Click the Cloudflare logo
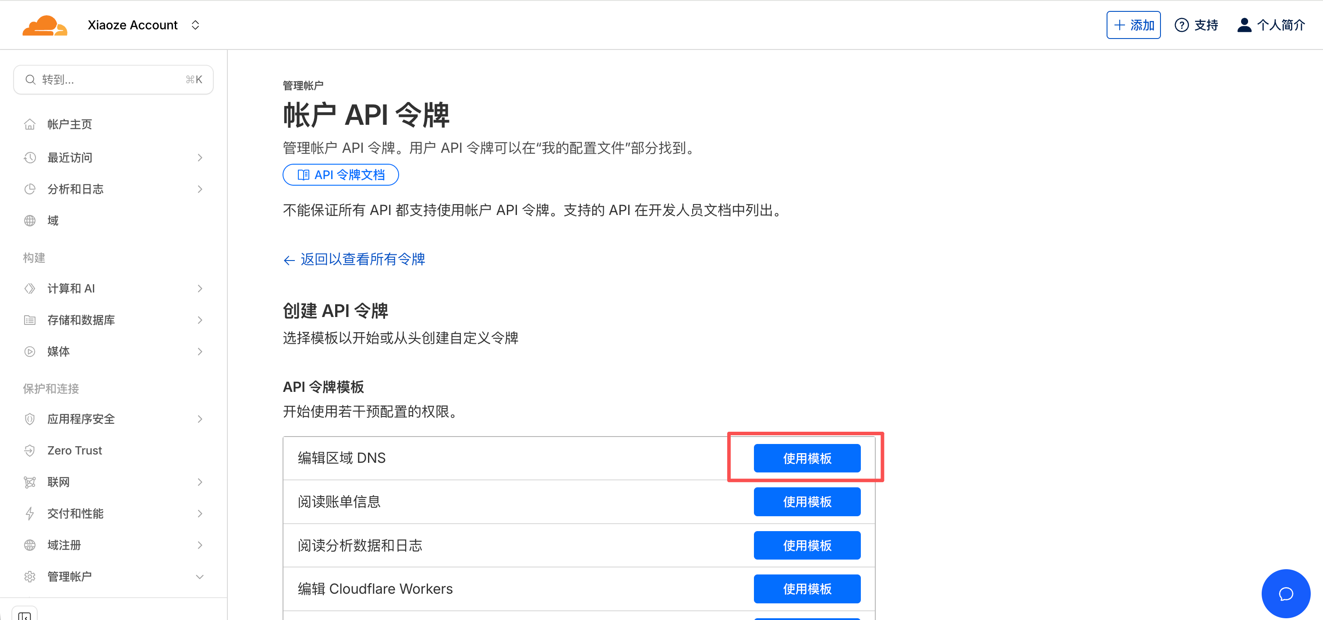 [45, 24]
